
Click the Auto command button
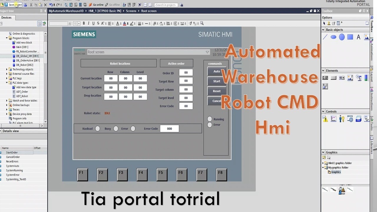pyautogui.click(x=216, y=72)
